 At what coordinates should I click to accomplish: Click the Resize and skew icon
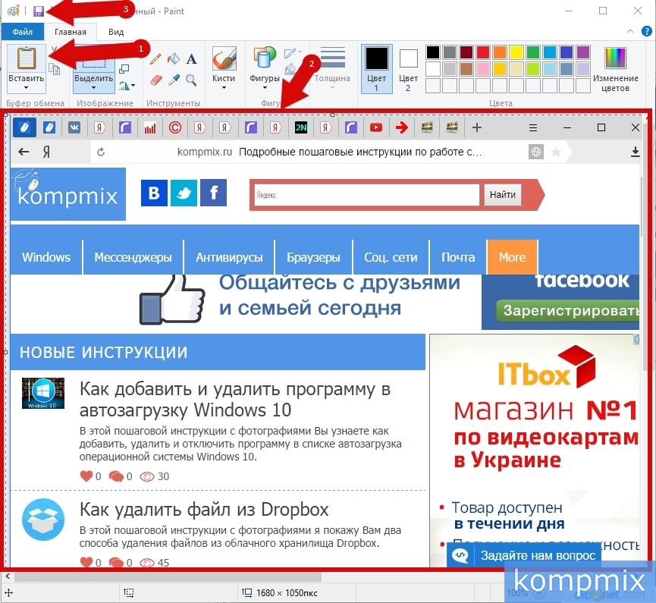pyautogui.click(x=124, y=68)
